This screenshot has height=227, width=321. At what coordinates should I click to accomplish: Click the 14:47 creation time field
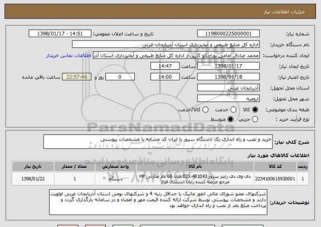165,66
